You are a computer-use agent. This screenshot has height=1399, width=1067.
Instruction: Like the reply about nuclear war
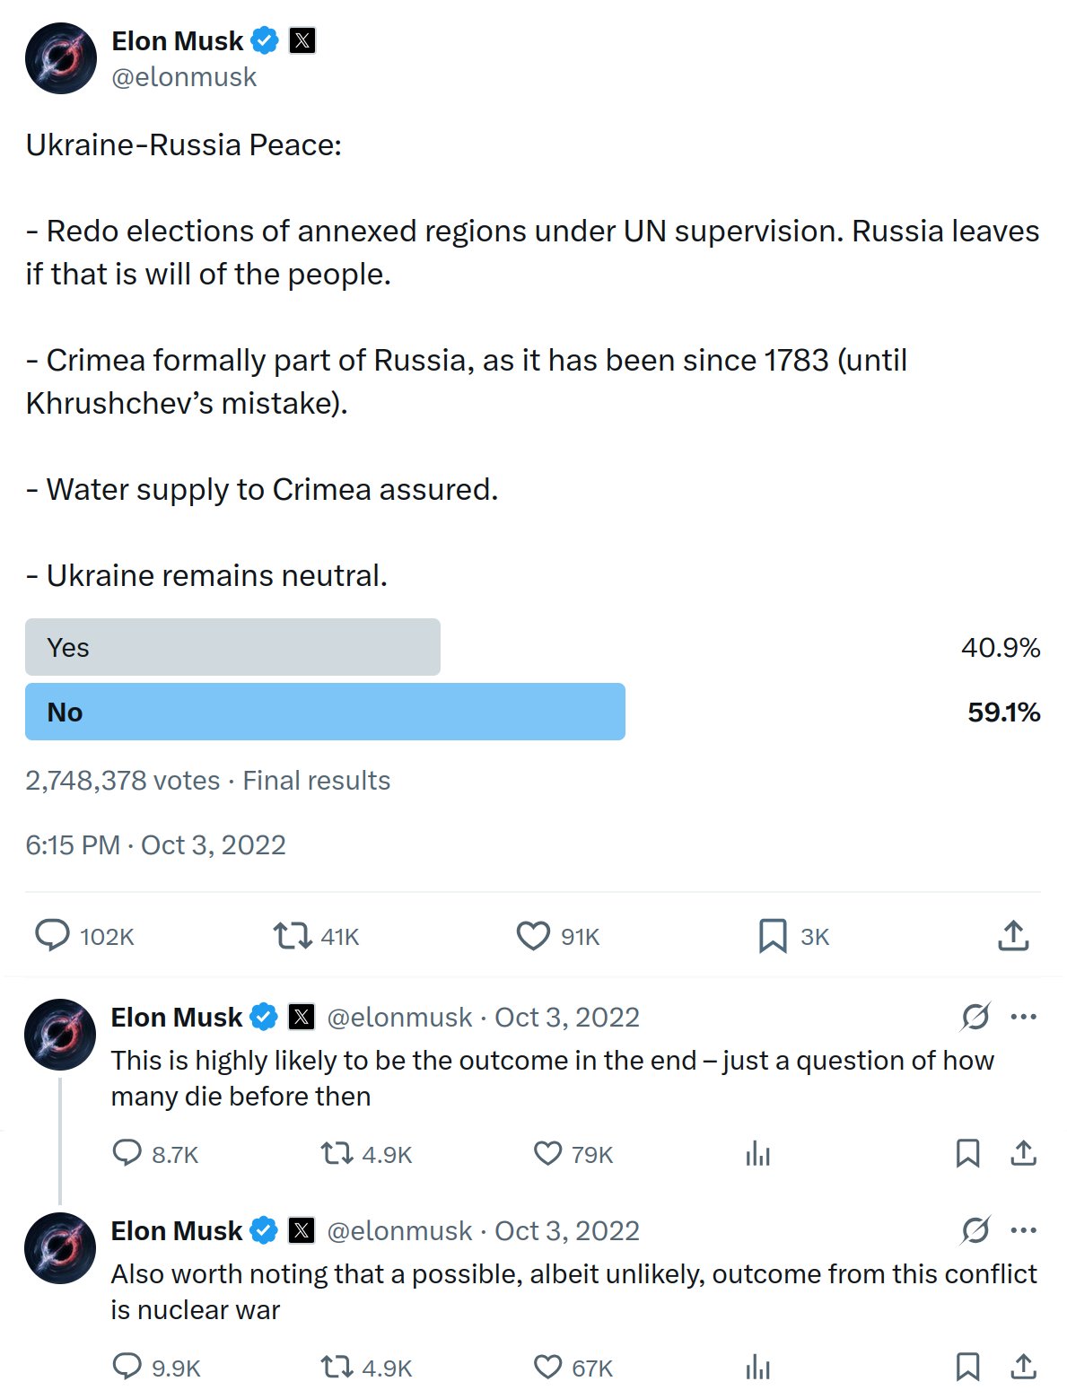point(547,1367)
